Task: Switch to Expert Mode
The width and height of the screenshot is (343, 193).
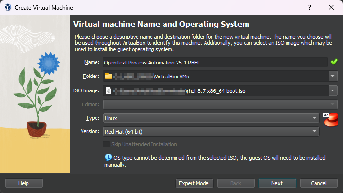Action: 193,183
